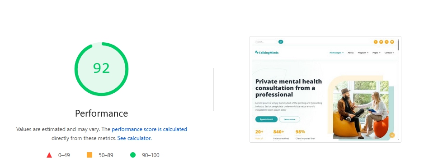
Task: Open 'performance score is calculated' link
Action: 149,129
